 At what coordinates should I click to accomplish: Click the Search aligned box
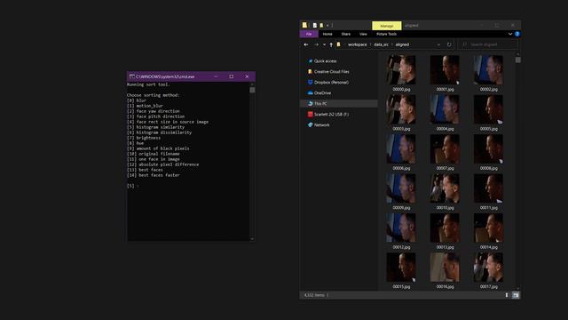(487, 44)
